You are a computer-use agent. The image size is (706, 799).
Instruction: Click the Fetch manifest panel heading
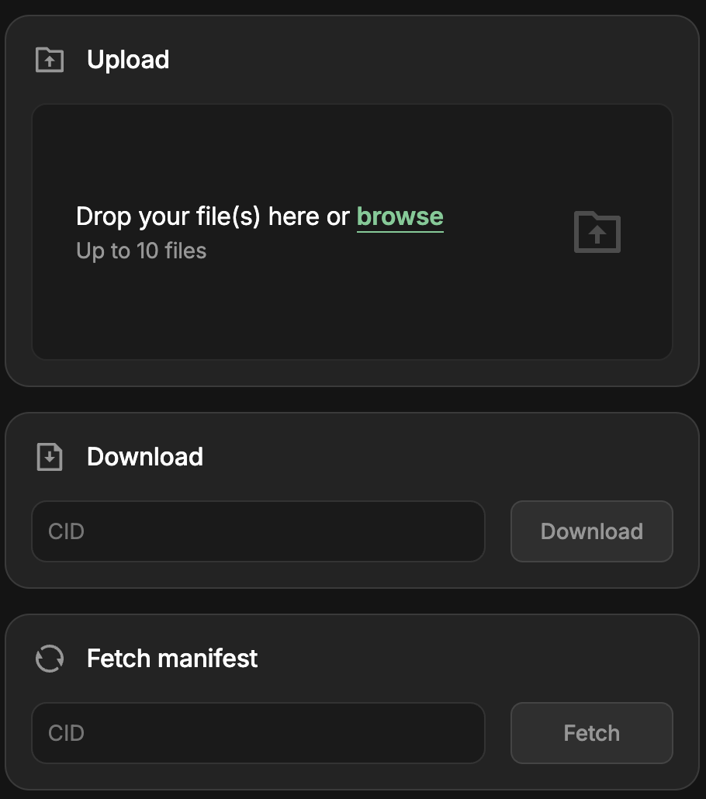pyautogui.click(x=172, y=659)
